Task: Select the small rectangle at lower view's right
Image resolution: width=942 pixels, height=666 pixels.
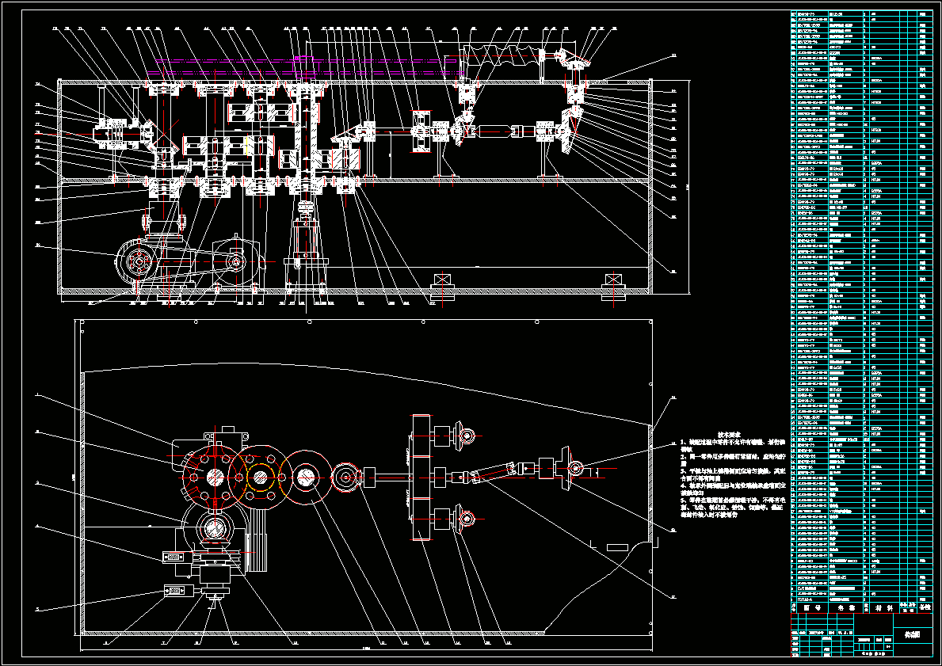Action: [x=618, y=547]
